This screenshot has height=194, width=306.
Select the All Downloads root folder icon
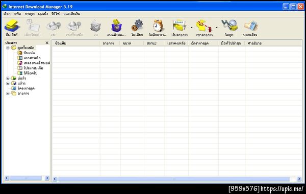[14, 47]
